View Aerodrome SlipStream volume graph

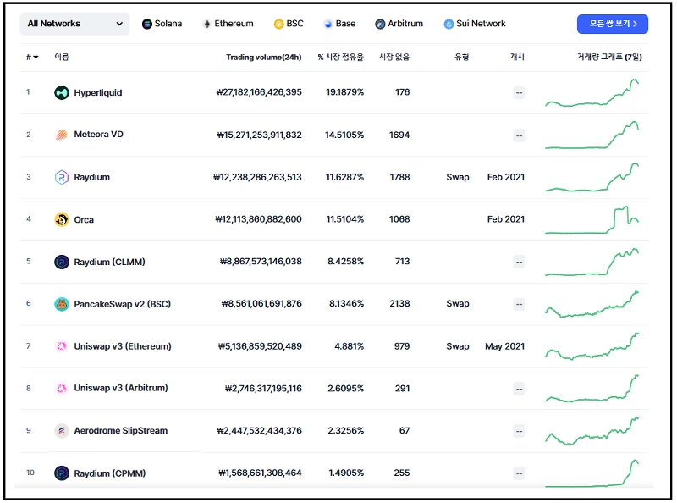coord(592,431)
